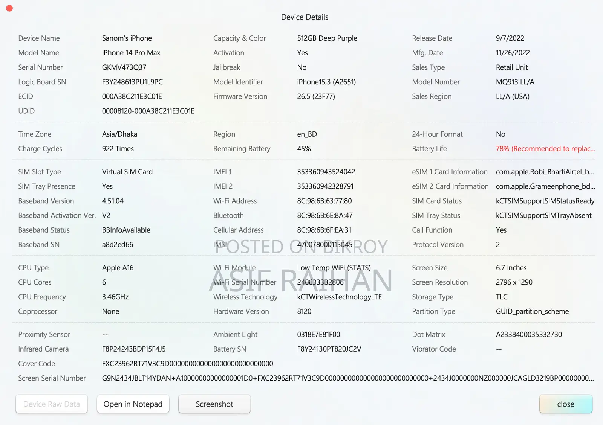Select Bluetooth address 8C:98:6B:6E:8A:47

tap(325, 215)
